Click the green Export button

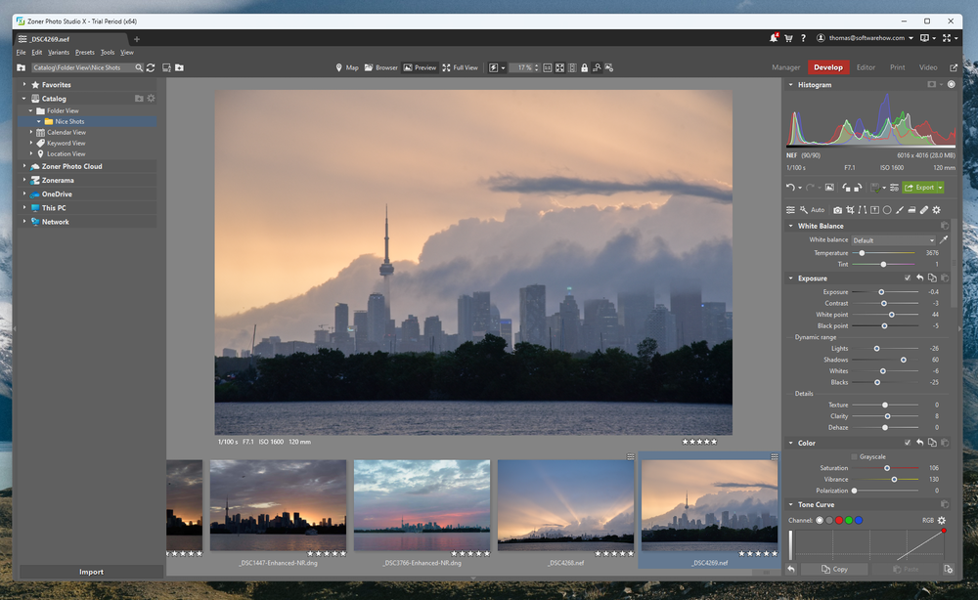pos(919,188)
